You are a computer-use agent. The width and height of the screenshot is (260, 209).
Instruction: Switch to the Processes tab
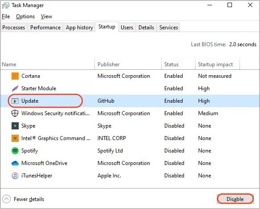[x=14, y=27]
